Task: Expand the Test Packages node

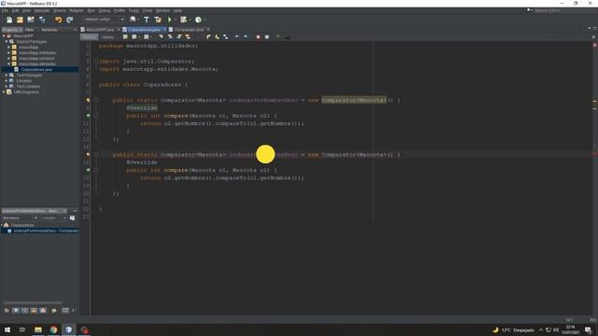Action: [7, 75]
